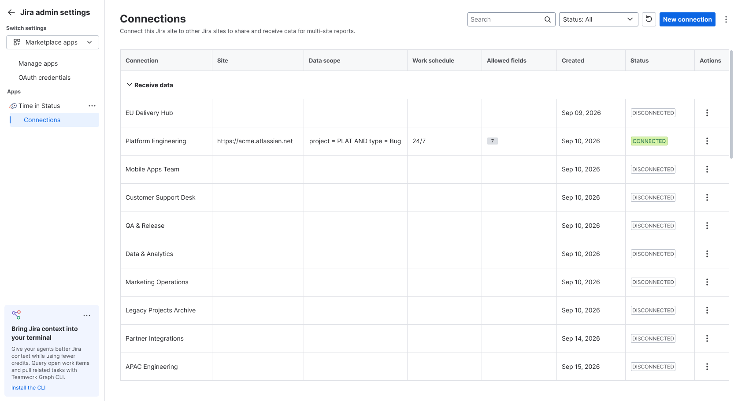The width and height of the screenshot is (749, 401).
Task: Click the Sep 15, 2026 created date
Action: pos(581,367)
